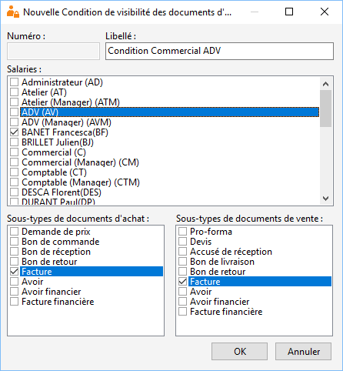The width and height of the screenshot is (343, 371).
Task: Check BRILLET Julien(BJ) checkbox
Action: pyautogui.click(x=15, y=142)
